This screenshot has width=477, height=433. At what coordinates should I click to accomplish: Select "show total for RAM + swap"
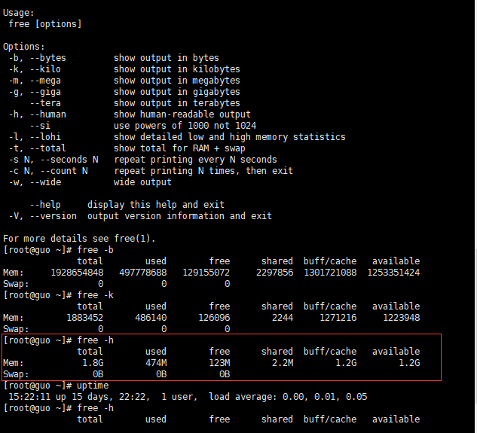pos(179,148)
